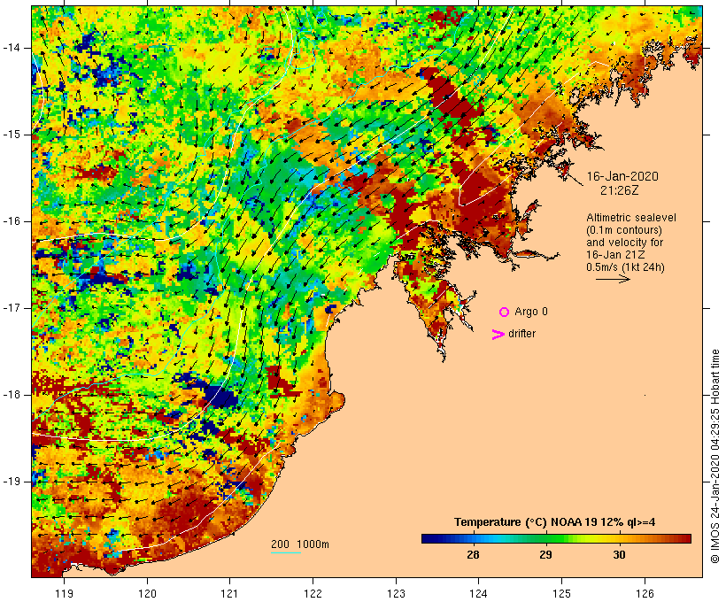Click the 'Argo 0' legend label
The height and width of the screenshot is (602, 726).
531,312
